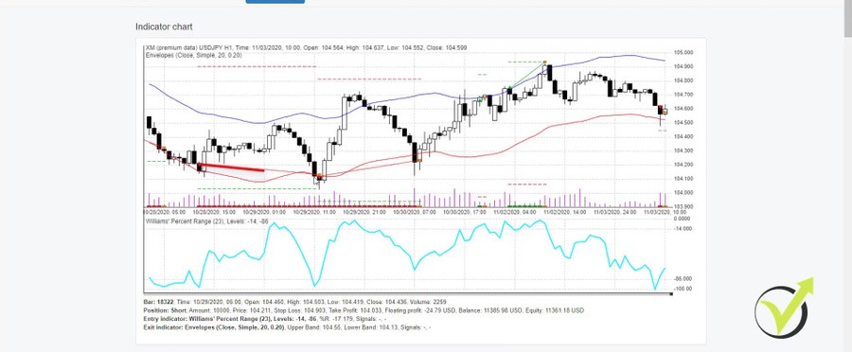Click the 105.000 price axis label
Screen dimensions: 852x352
click(x=683, y=53)
